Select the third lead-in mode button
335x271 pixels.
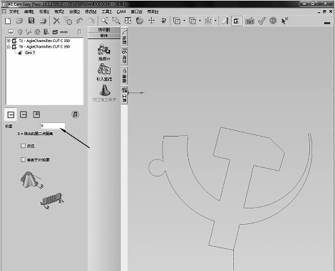(x=36, y=115)
